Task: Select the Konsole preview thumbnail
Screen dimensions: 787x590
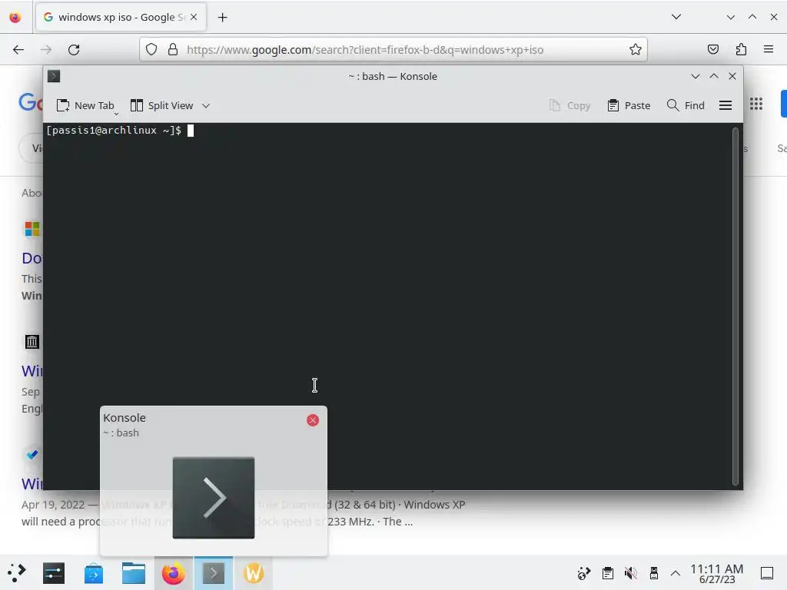Action: 214,498
